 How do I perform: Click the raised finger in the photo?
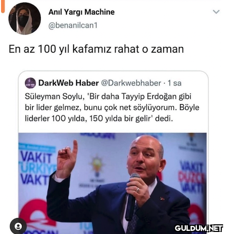coord(75,148)
